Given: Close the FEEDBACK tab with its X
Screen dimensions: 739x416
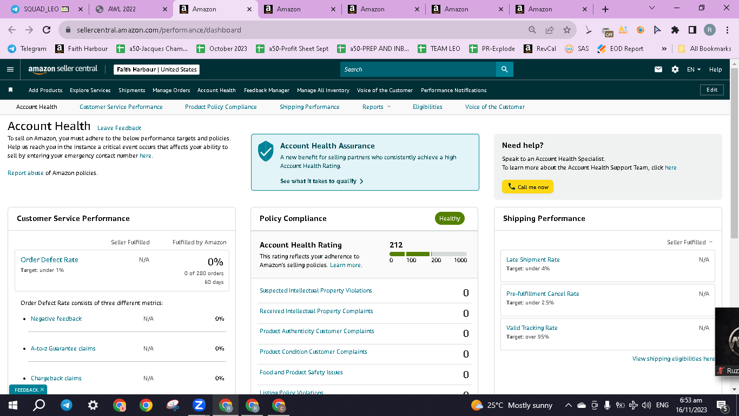Looking at the screenshot, I should coord(42,389).
